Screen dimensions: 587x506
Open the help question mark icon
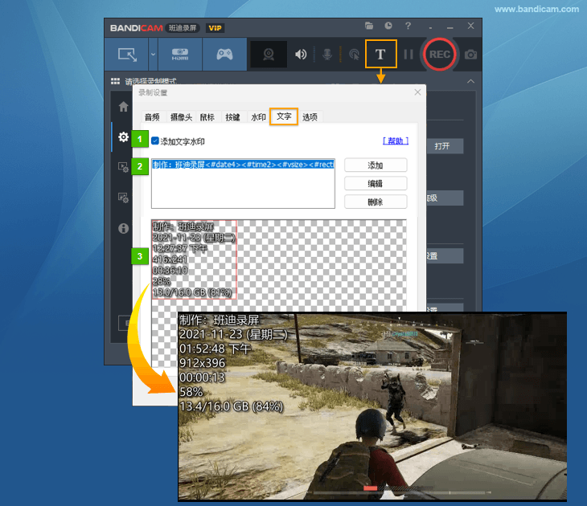[408, 26]
